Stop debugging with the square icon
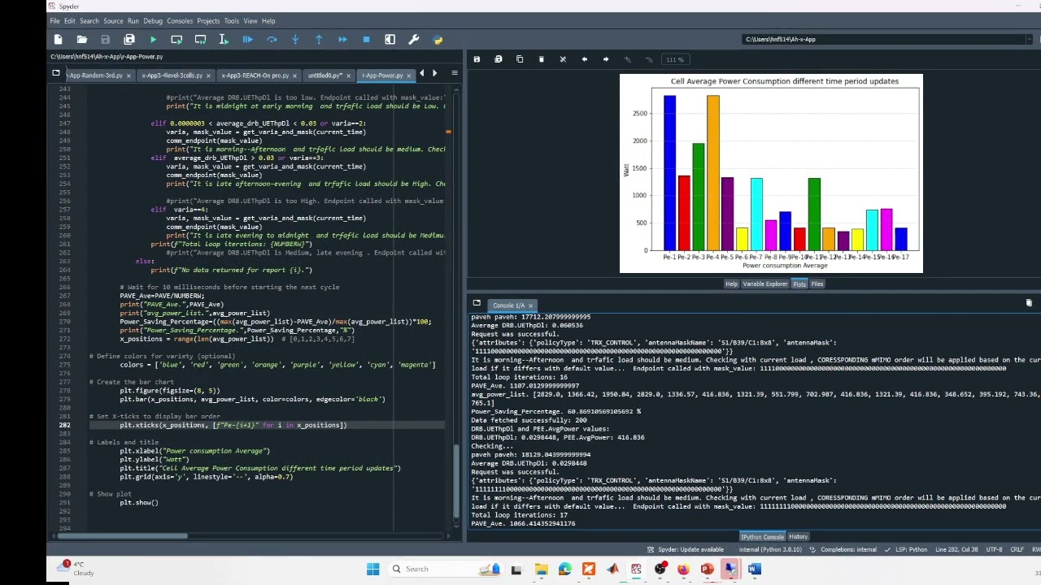The height and width of the screenshot is (585, 1041). pos(366,39)
